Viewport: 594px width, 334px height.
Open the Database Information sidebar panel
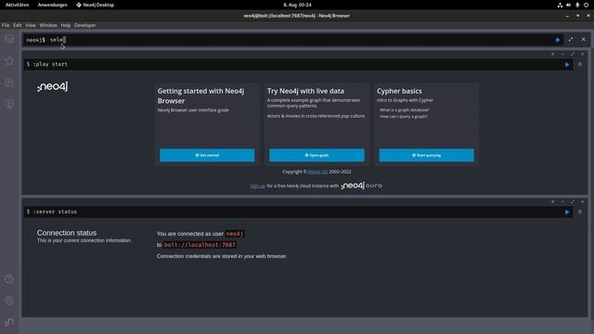(x=9, y=39)
